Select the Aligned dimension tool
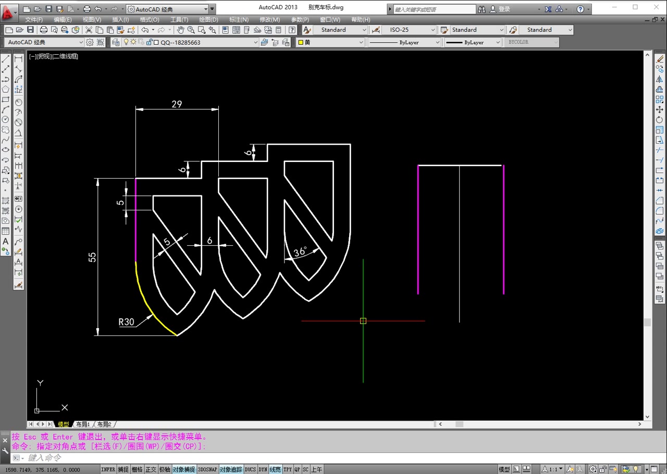The image size is (667, 474). click(18, 69)
